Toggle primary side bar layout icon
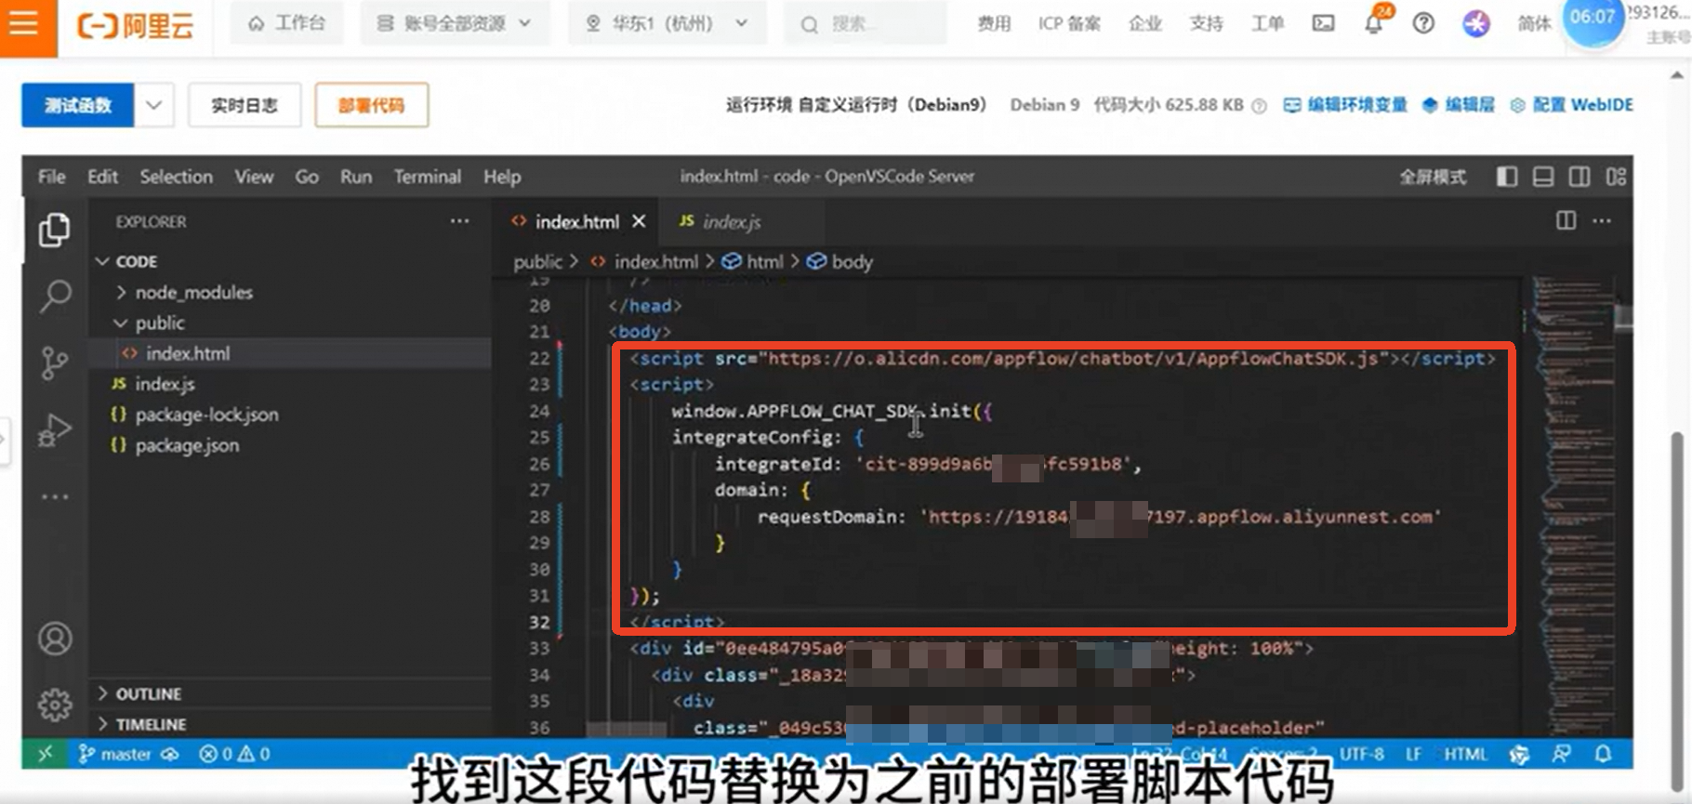This screenshot has height=804, width=1692. point(1507,177)
